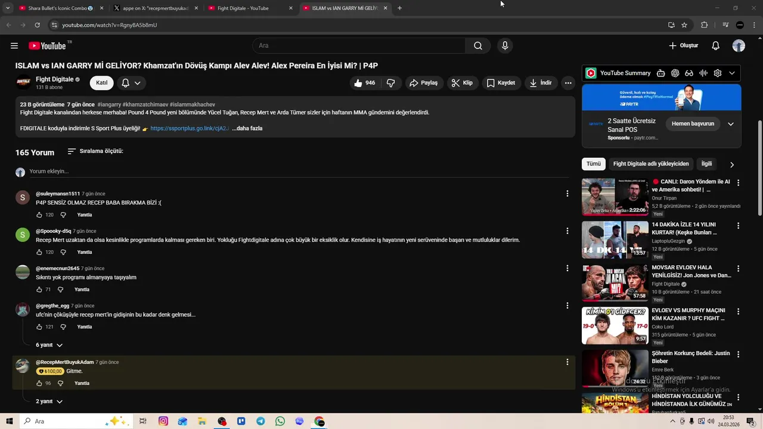Like @suleymansn1511's comment
763x429 pixels.
[x=39, y=215]
